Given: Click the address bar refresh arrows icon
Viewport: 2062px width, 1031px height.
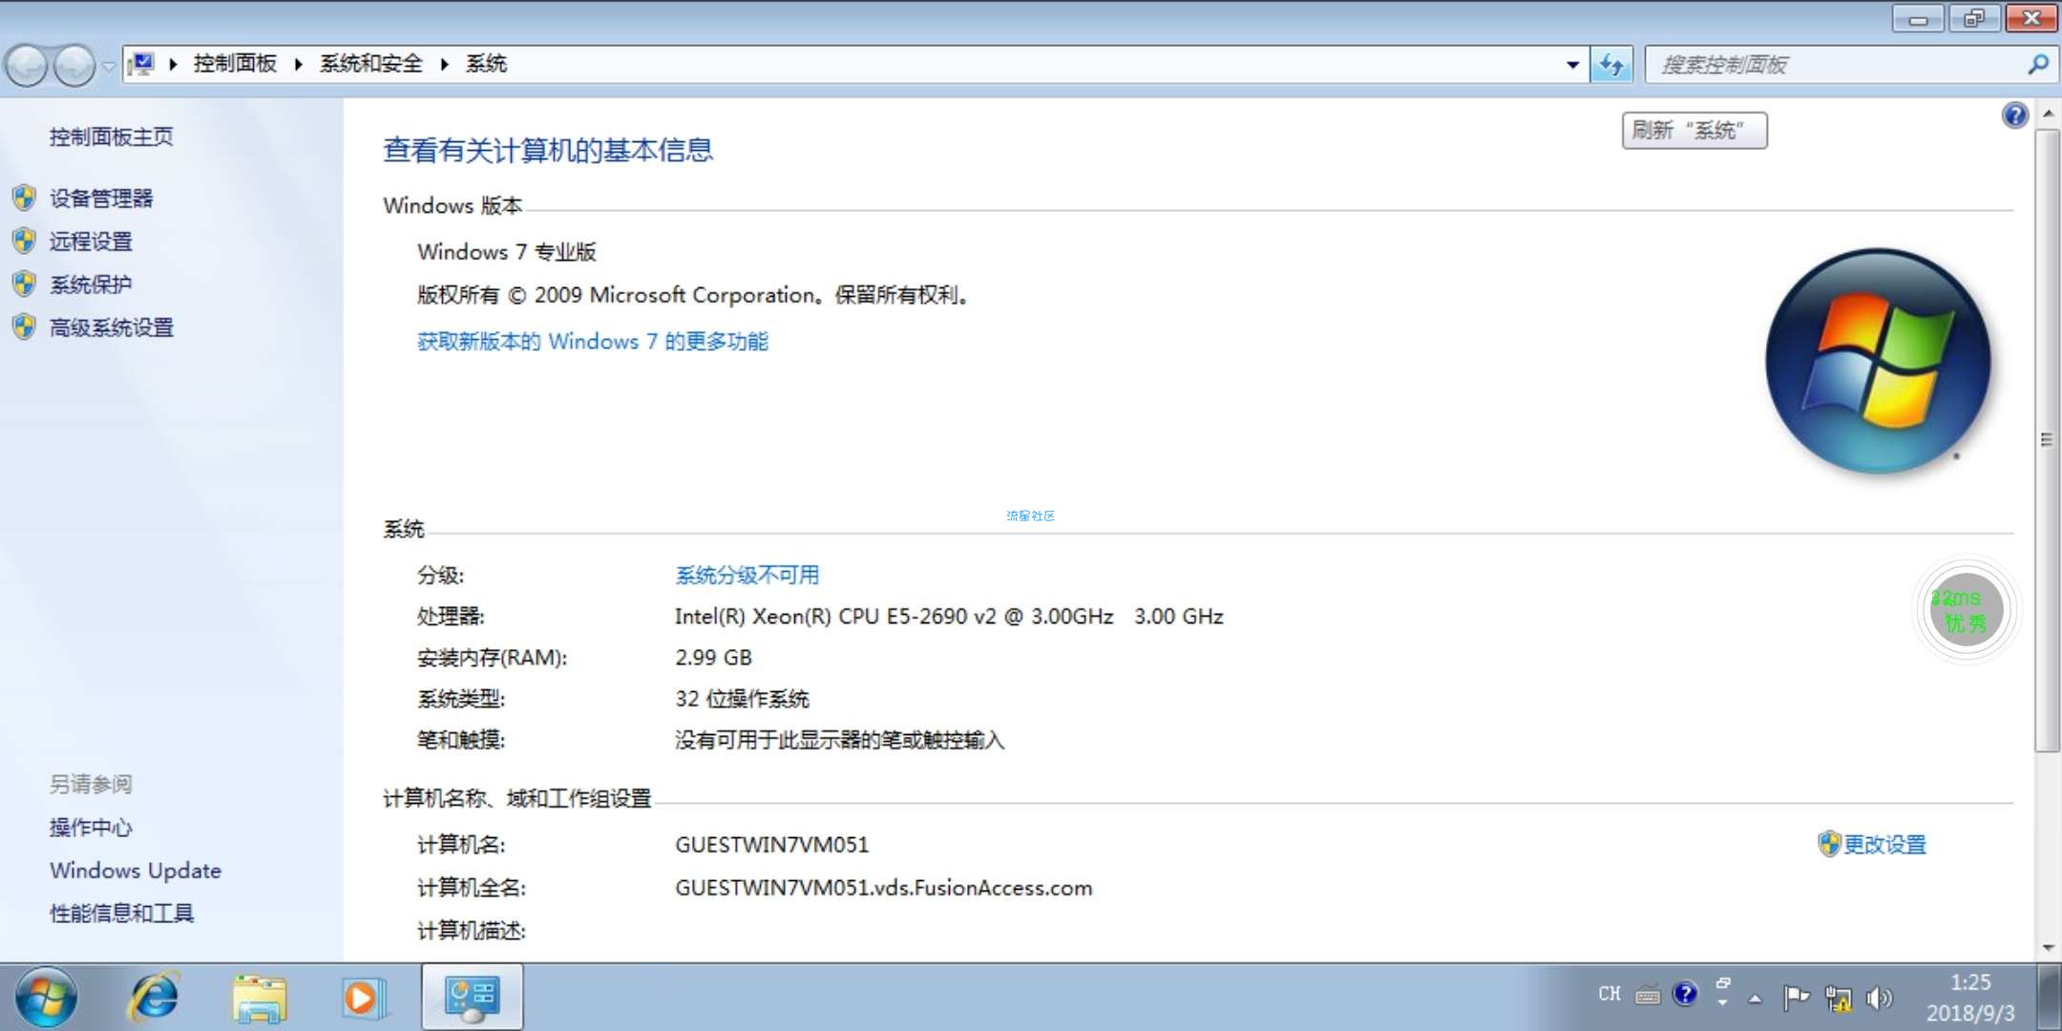Looking at the screenshot, I should click(x=1611, y=65).
